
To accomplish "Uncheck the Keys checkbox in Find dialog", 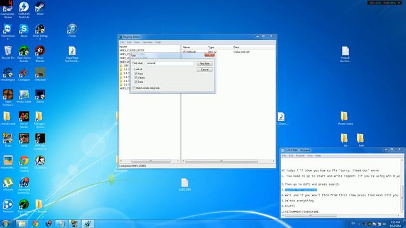I will coord(136,73).
